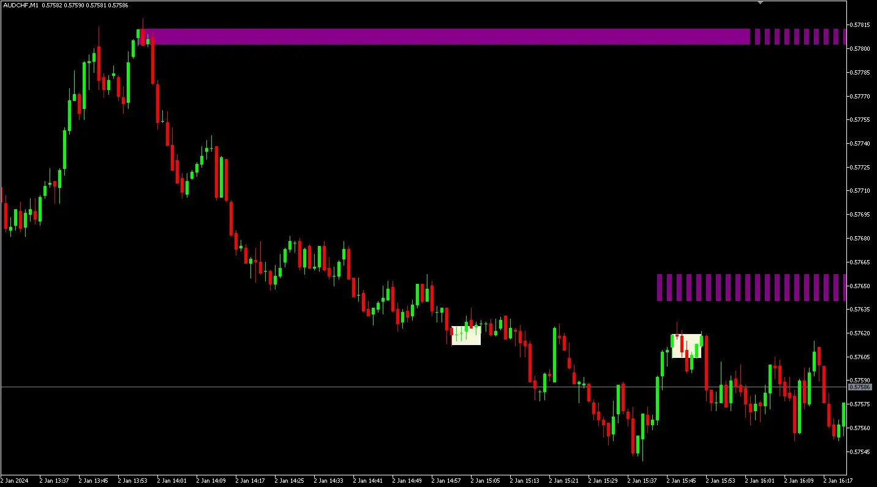Image resolution: width=877 pixels, height=487 pixels.
Task: Click the 0.57755 price axis label
Action: pos(859,120)
